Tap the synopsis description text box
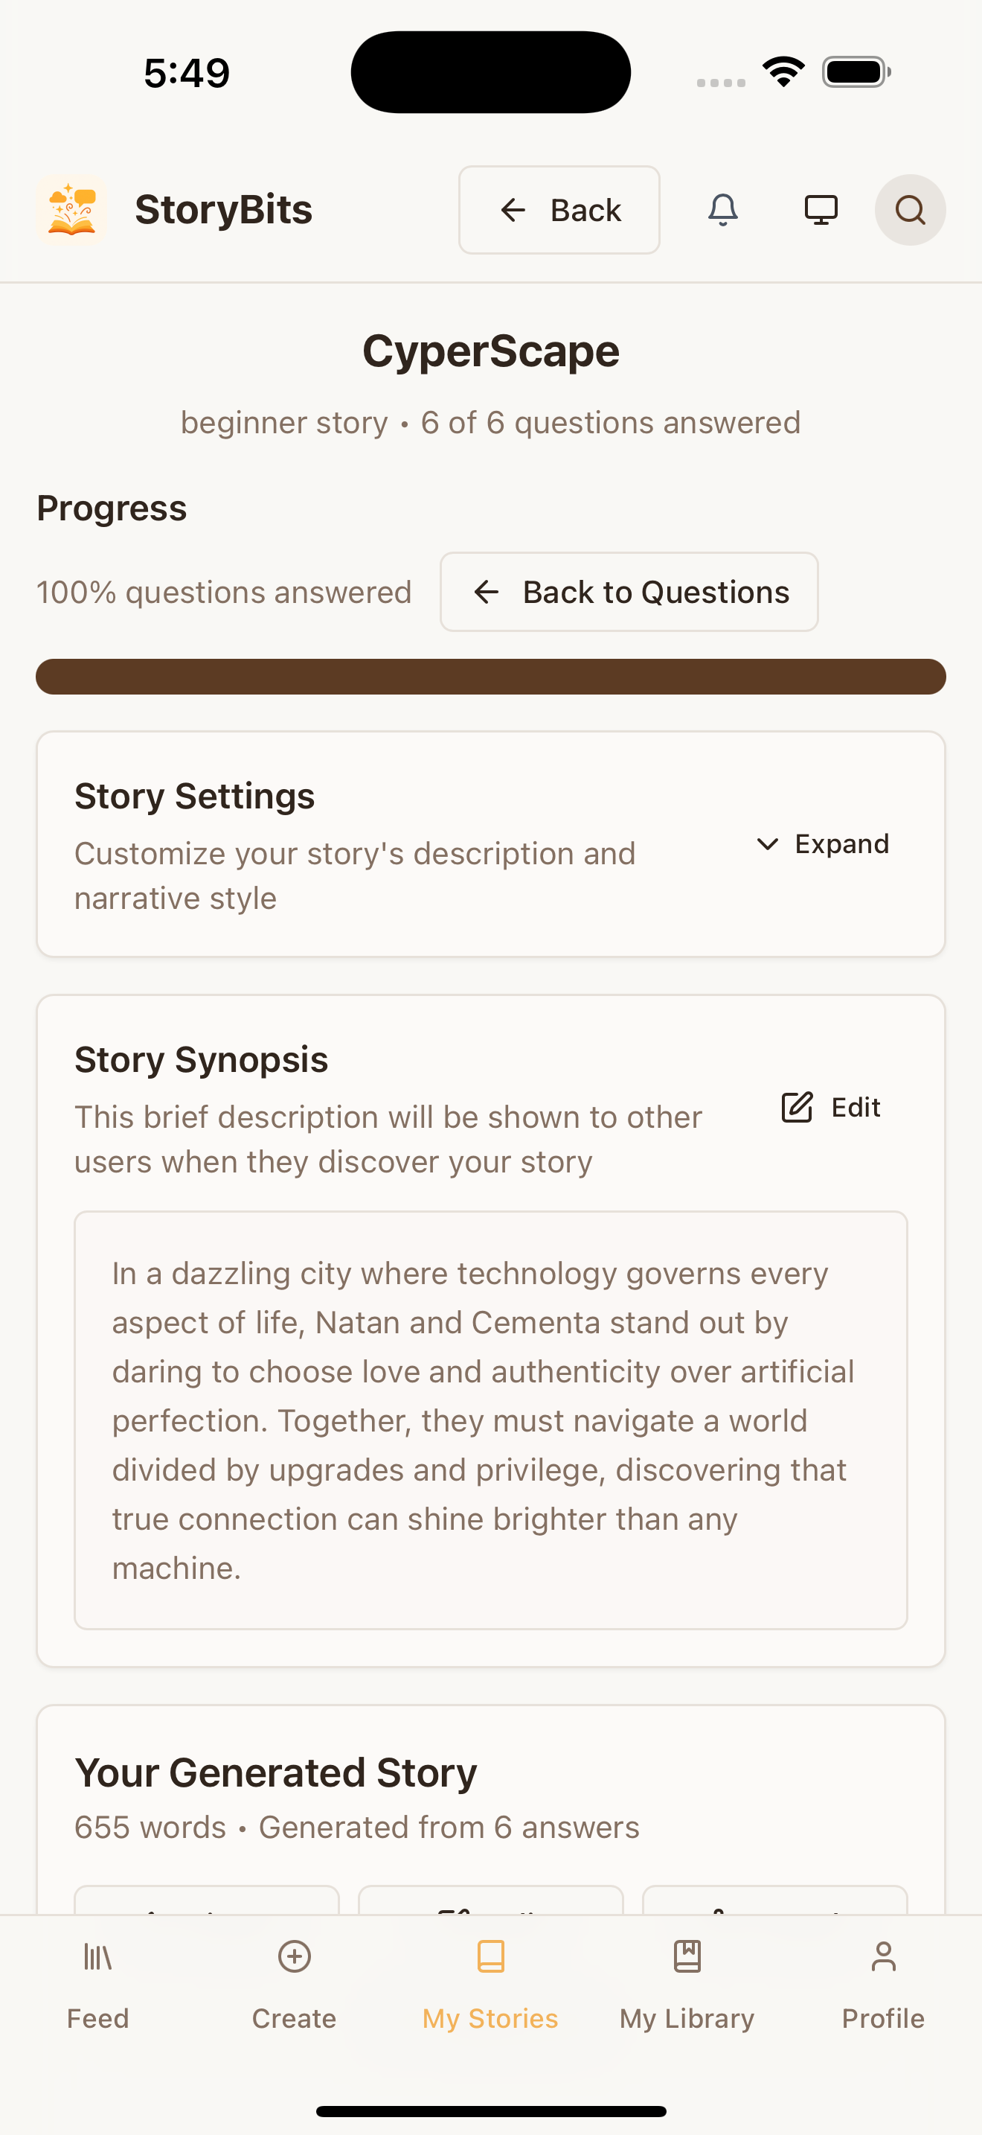Viewport: 982px width, 2135px height. point(490,1420)
